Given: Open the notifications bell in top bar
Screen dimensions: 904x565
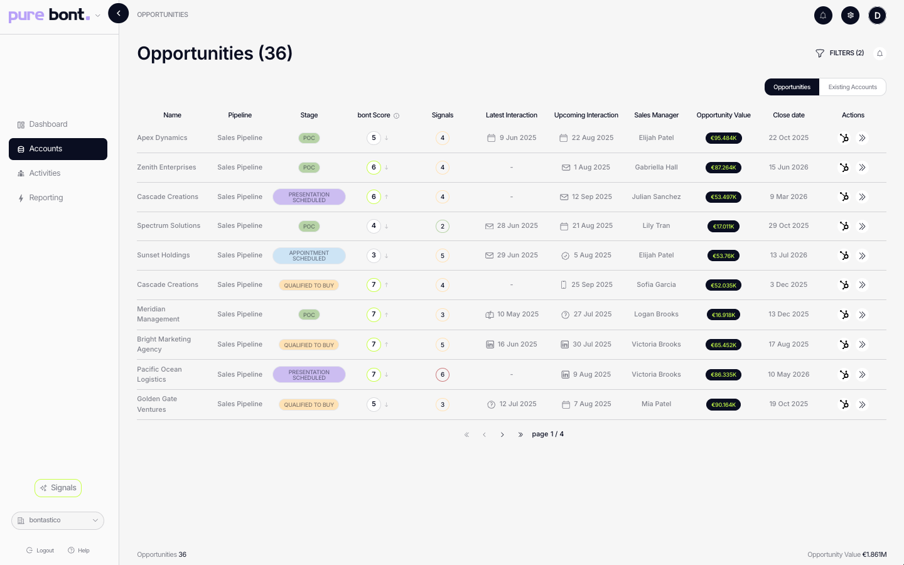Looking at the screenshot, I should 823,15.
